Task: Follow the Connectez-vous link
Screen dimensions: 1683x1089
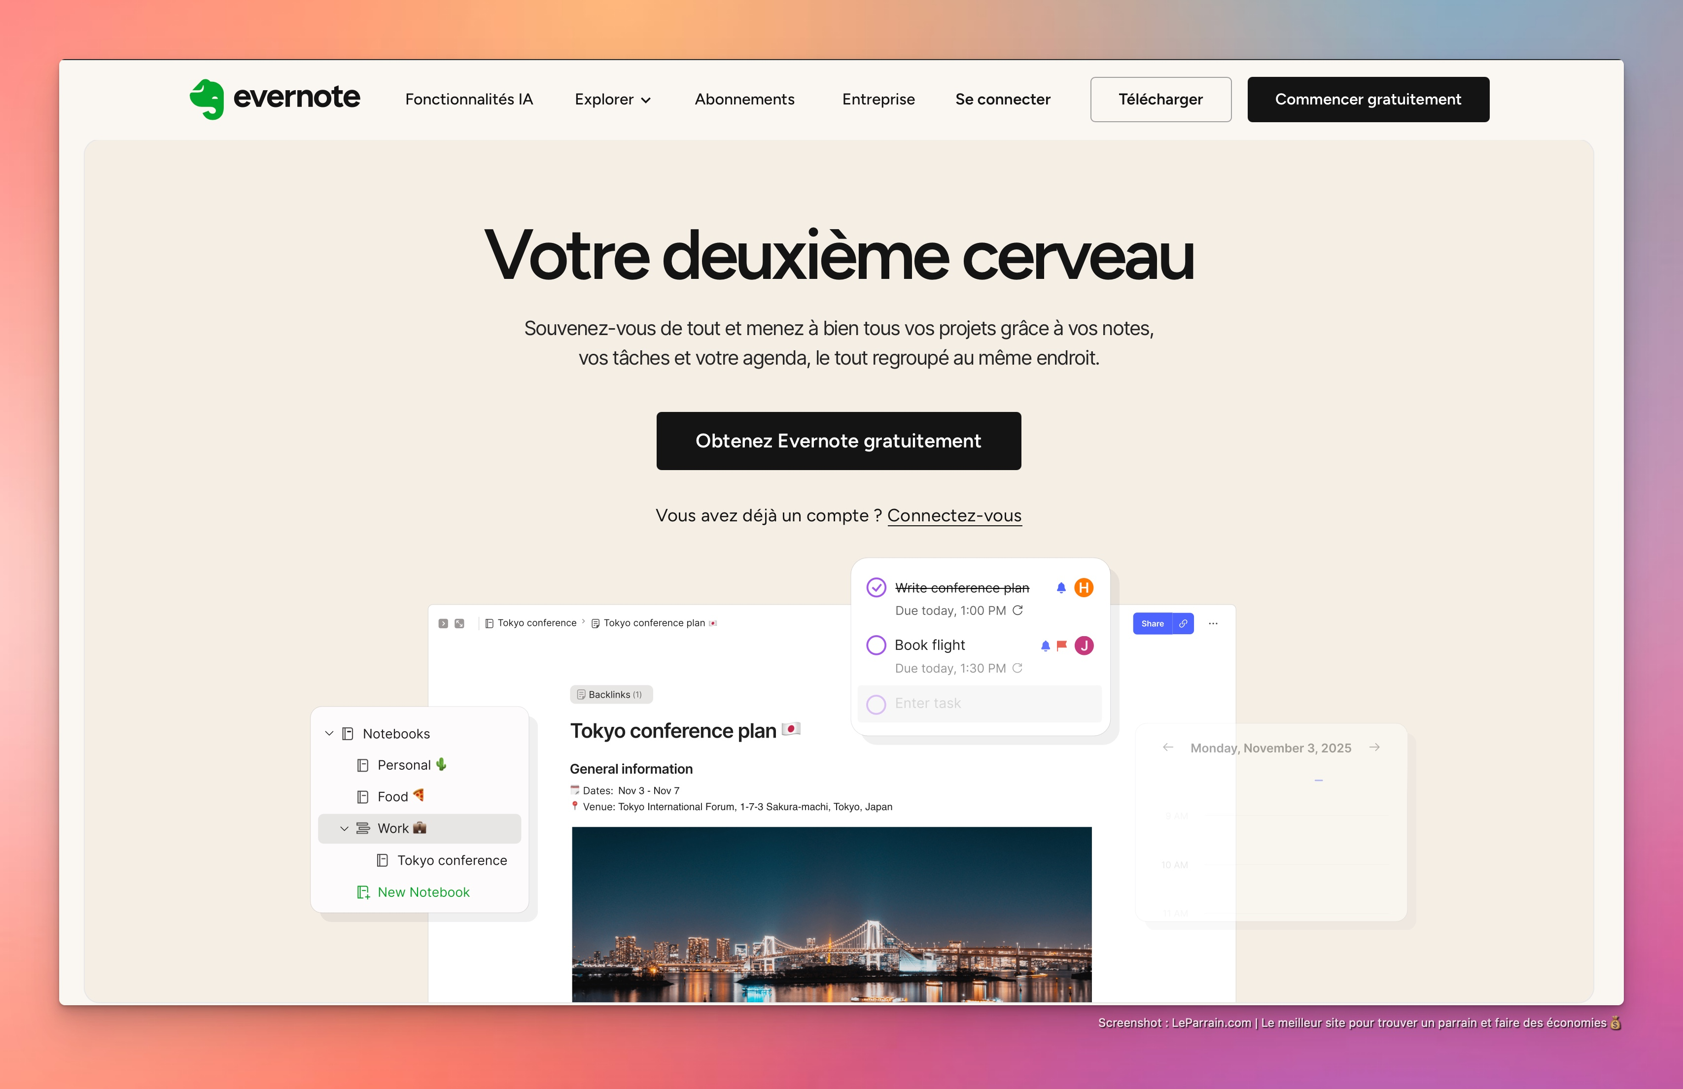Action: click(x=955, y=515)
